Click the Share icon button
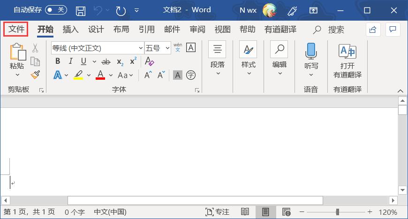 pos(373,30)
